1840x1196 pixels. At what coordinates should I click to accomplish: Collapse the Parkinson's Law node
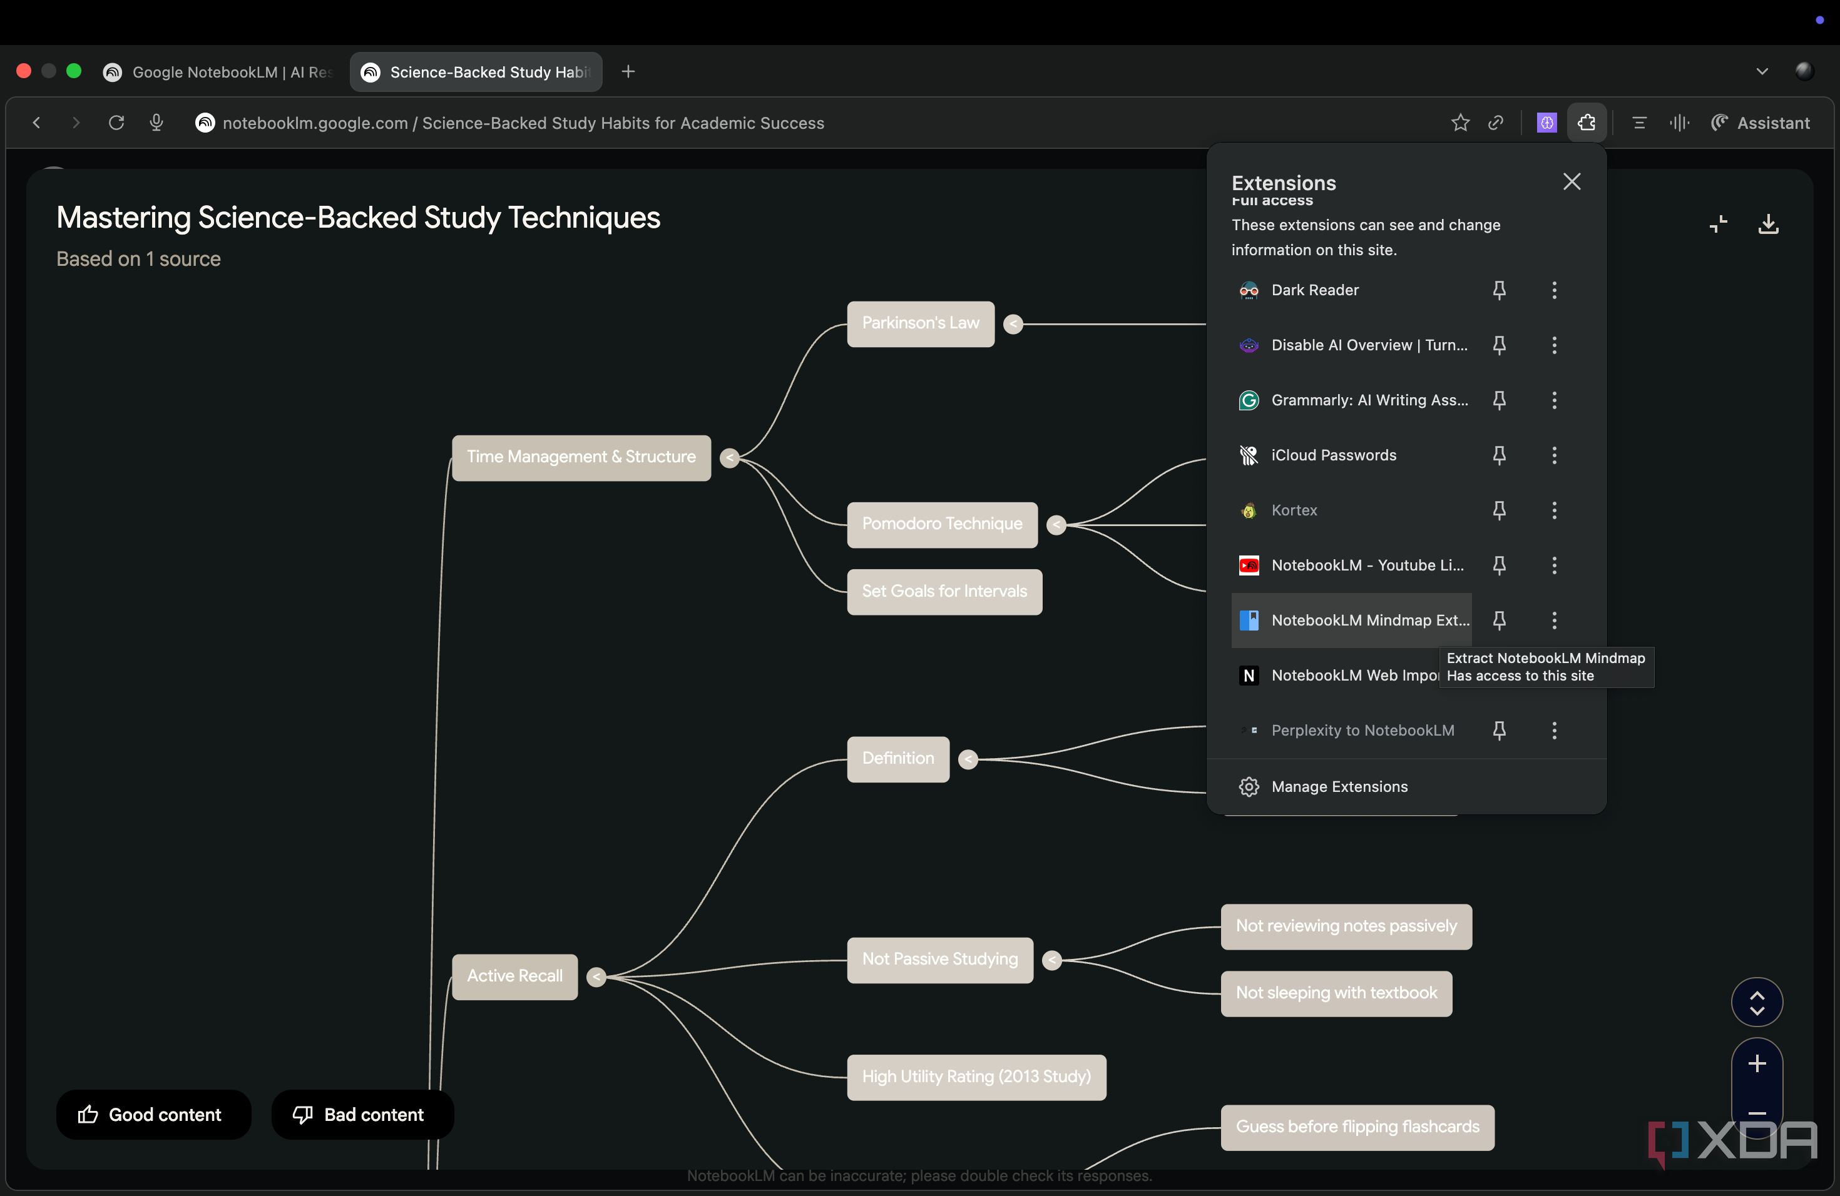[x=1013, y=325]
